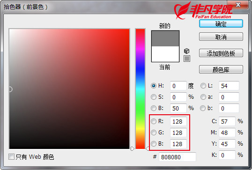Select the H hue radio button
Screen dimensions: 252x170
(154, 86)
